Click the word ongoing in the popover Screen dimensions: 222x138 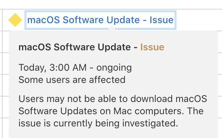point(114,68)
